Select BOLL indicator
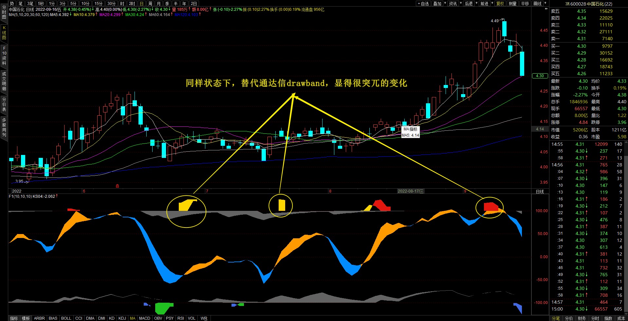Screen dimensions: 628x321 pyautogui.click(x=66, y=318)
